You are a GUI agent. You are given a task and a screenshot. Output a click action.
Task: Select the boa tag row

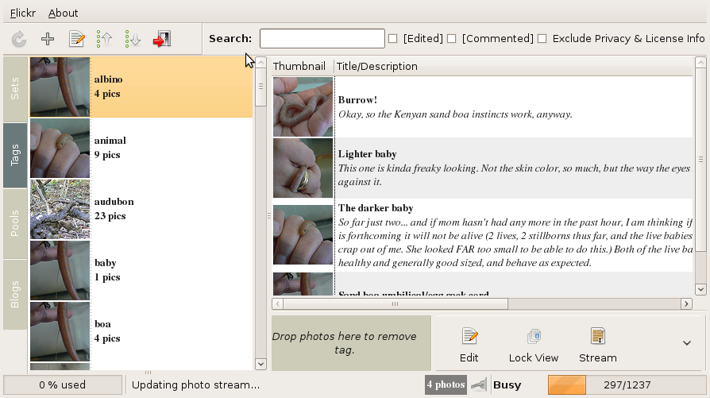(141, 331)
